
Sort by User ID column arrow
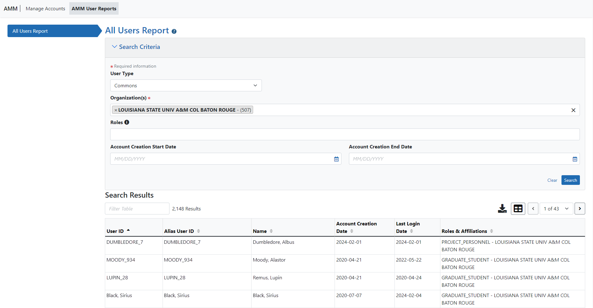click(128, 231)
